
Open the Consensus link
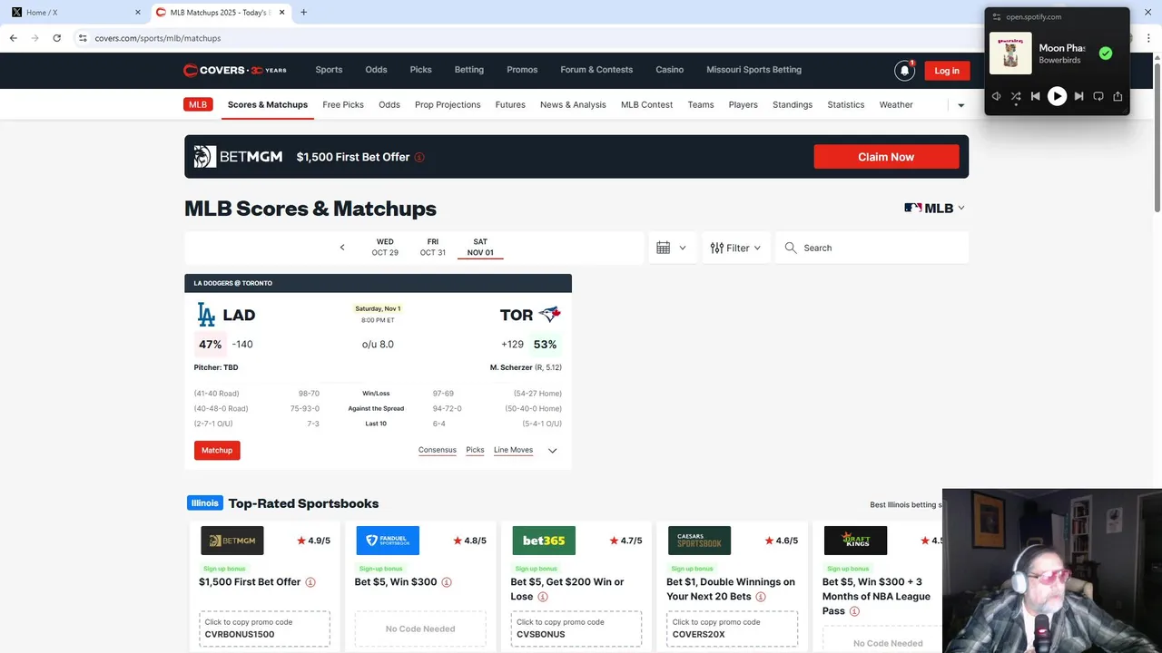coord(438,450)
